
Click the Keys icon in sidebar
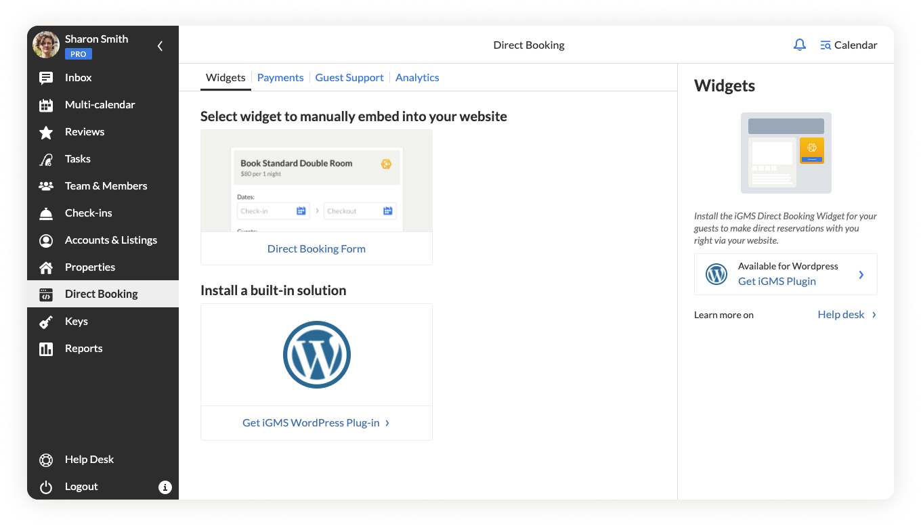(46, 322)
